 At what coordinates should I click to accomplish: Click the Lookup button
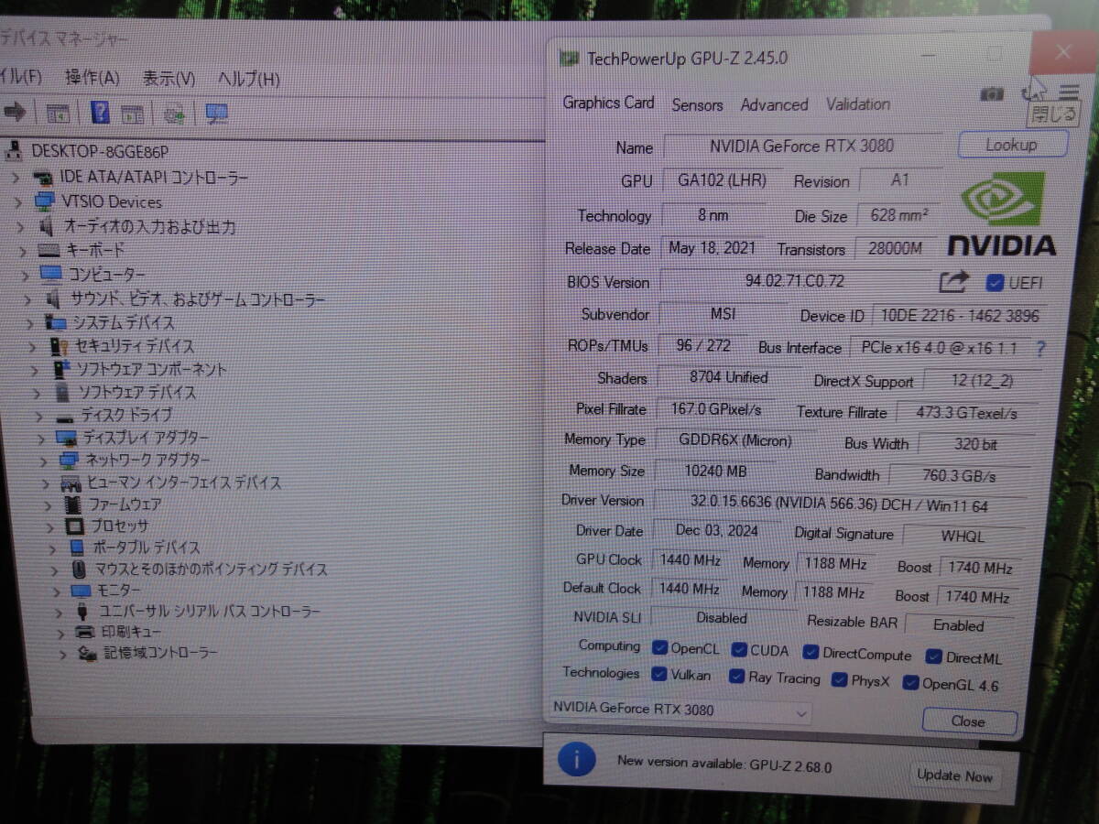(x=1012, y=145)
